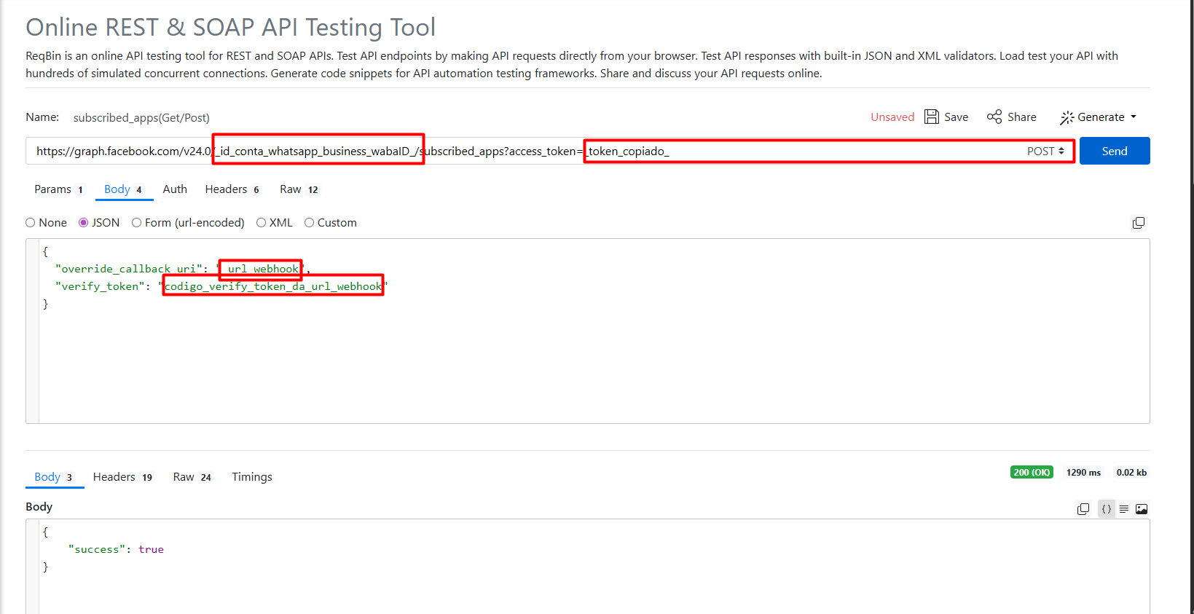
Task: Select the None body type radio
Action: pos(31,223)
